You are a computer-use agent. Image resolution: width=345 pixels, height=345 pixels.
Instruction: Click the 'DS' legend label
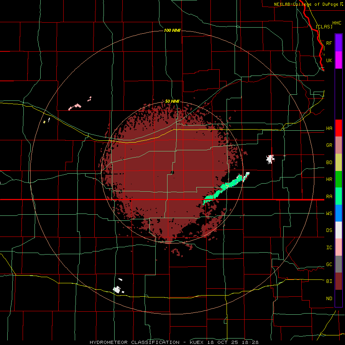329,230
